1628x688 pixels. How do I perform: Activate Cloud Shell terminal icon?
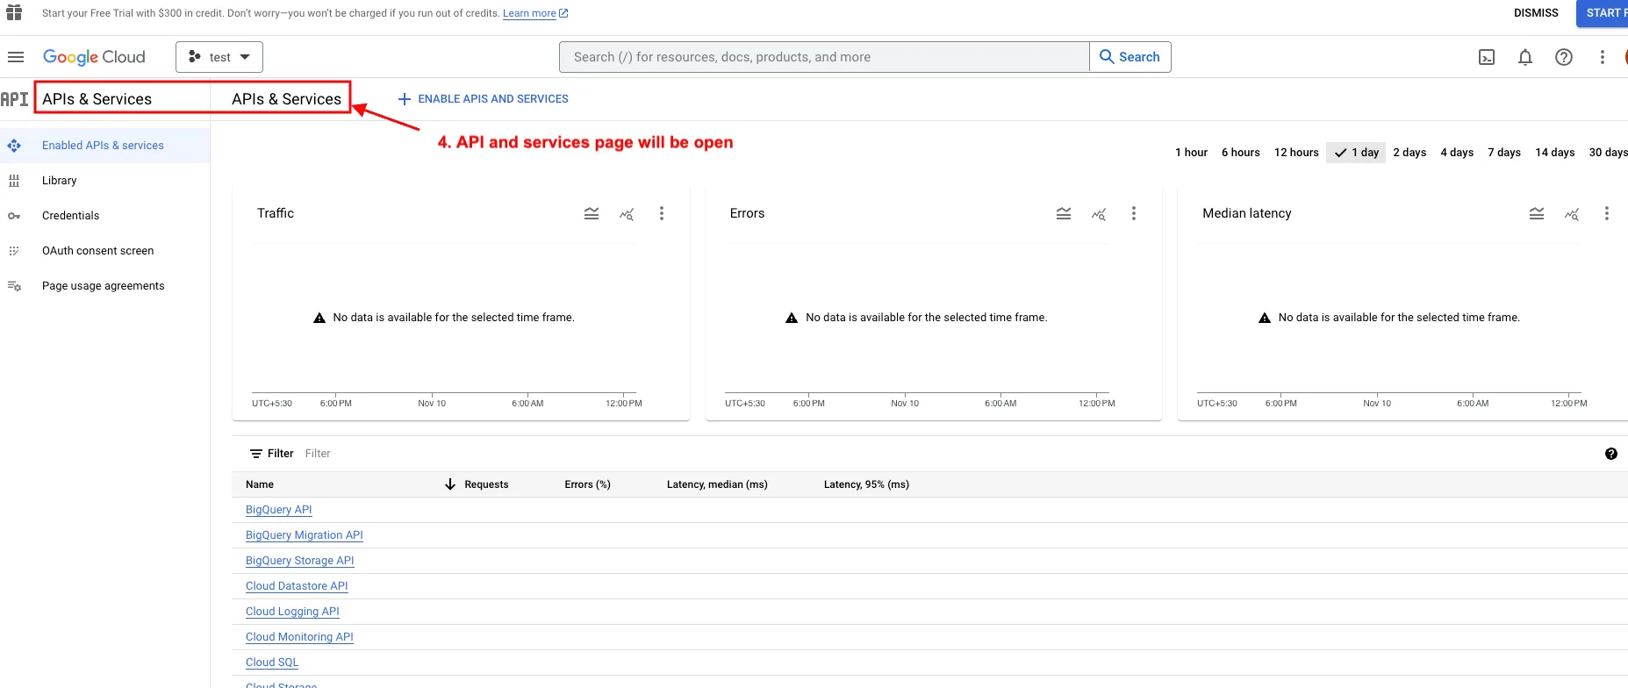point(1487,57)
